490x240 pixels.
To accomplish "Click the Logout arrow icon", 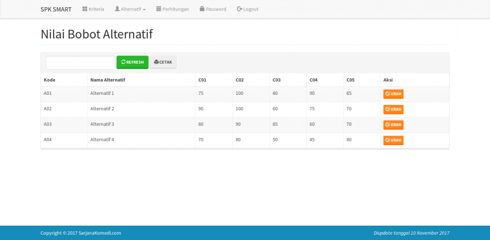I will (240, 9).
